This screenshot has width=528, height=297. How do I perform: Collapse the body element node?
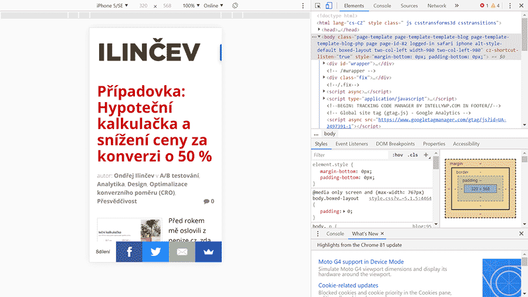pos(319,37)
